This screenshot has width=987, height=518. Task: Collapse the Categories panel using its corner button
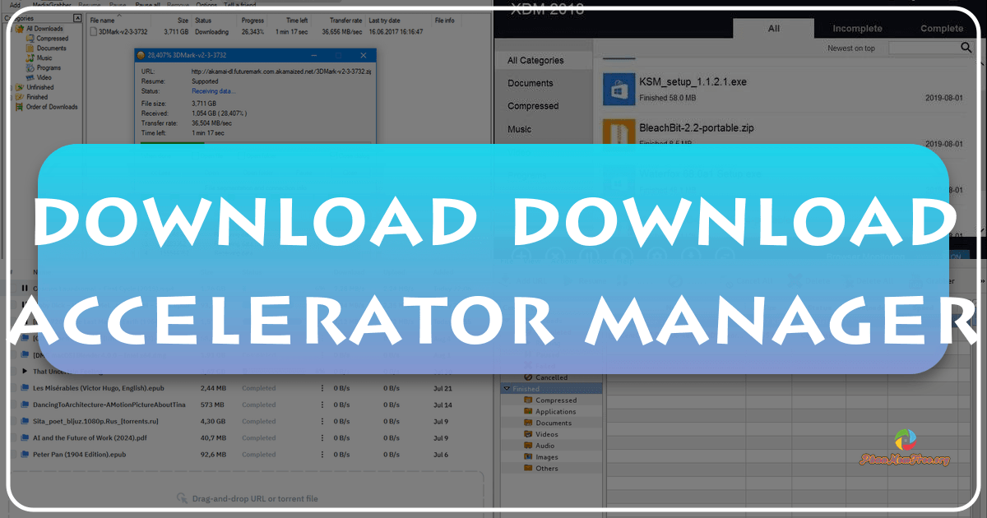(x=77, y=18)
